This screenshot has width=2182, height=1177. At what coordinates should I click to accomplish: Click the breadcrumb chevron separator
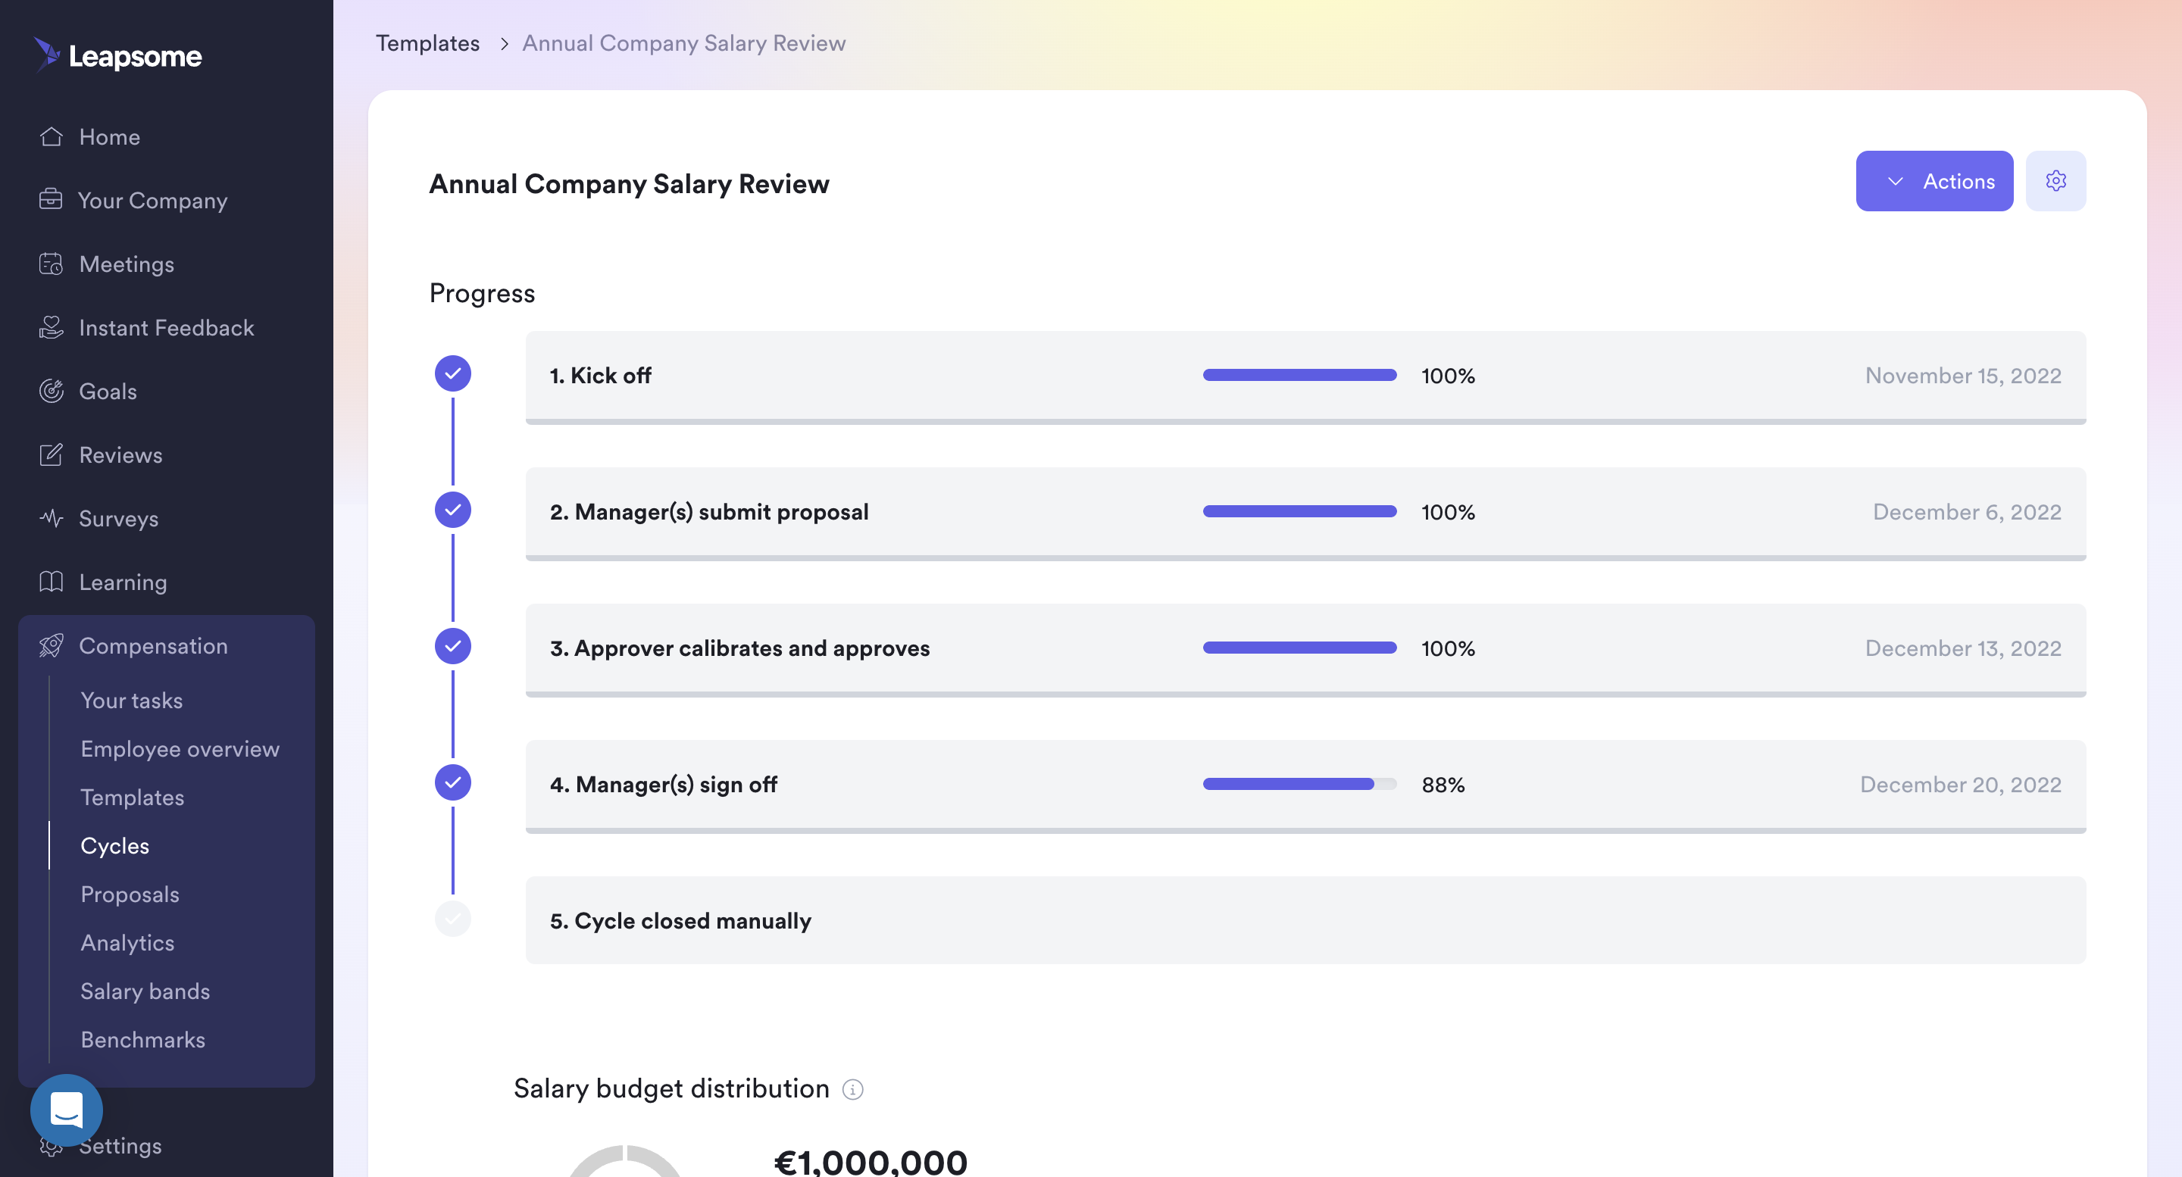coord(504,43)
